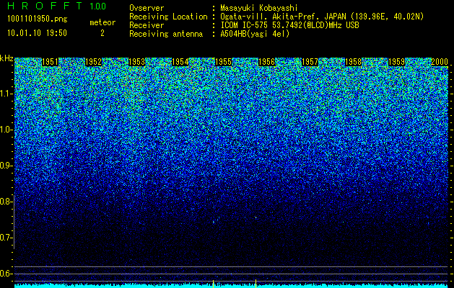Select the file name 1001101950.png
The image size is (454, 288).
click(x=38, y=19)
